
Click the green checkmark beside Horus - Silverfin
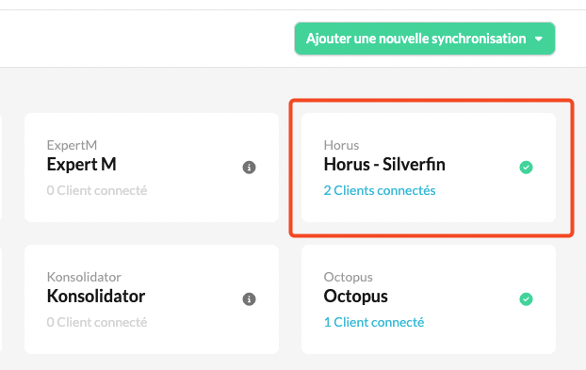(x=526, y=168)
